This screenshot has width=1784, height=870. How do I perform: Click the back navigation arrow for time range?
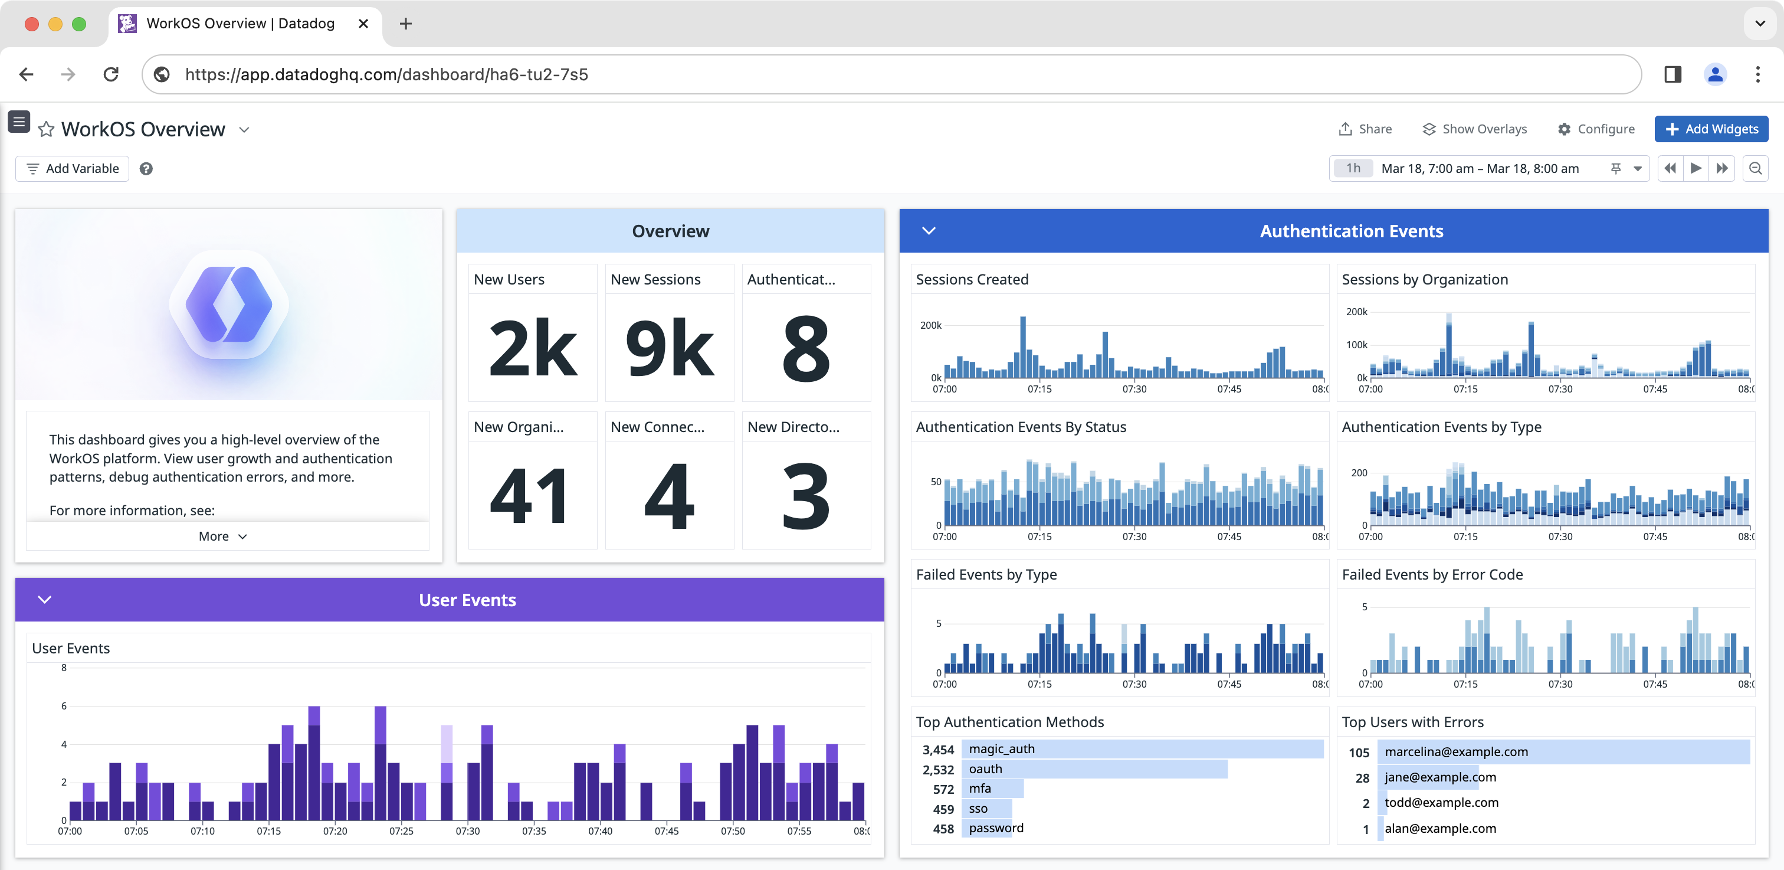(1670, 169)
